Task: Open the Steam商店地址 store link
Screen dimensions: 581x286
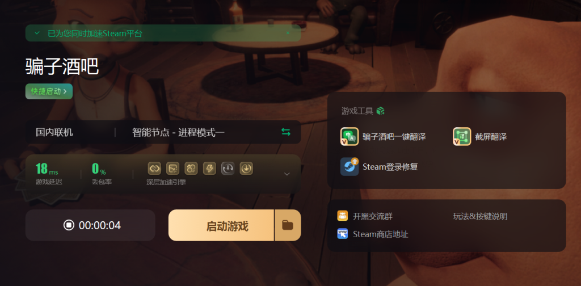Action: tap(373, 234)
